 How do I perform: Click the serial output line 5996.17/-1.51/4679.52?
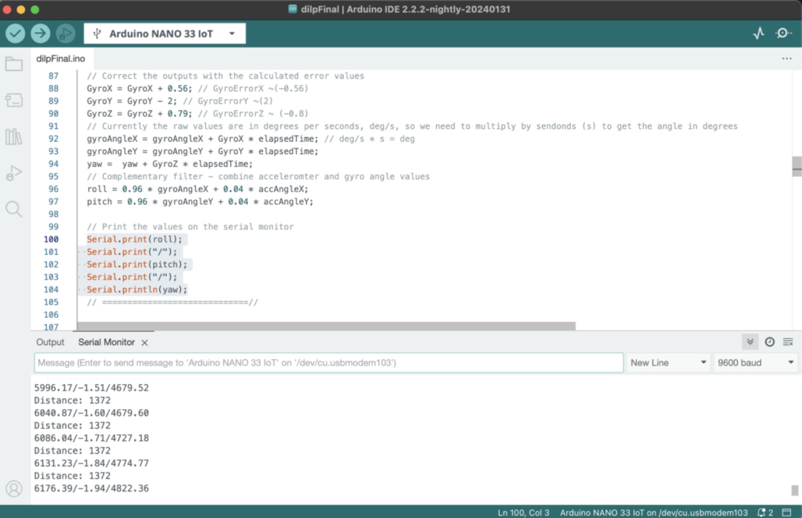click(91, 388)
